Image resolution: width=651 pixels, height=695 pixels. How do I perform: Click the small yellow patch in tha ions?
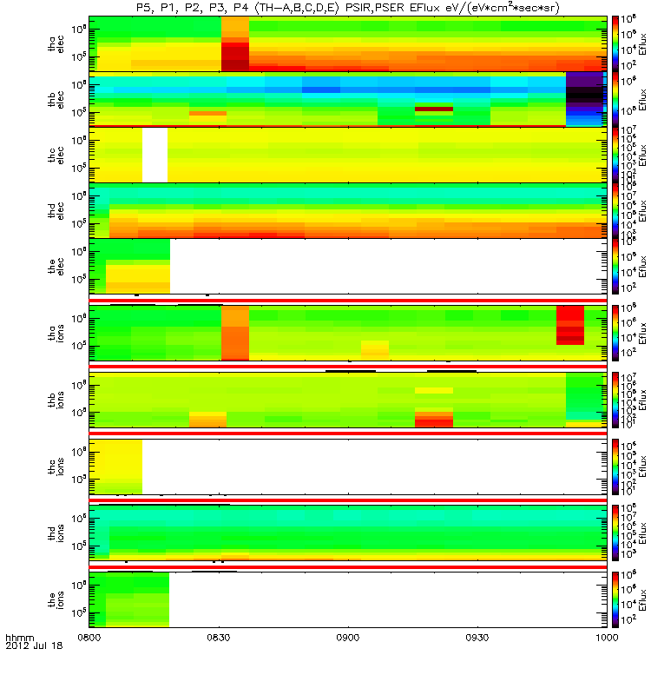pos(375,349)
